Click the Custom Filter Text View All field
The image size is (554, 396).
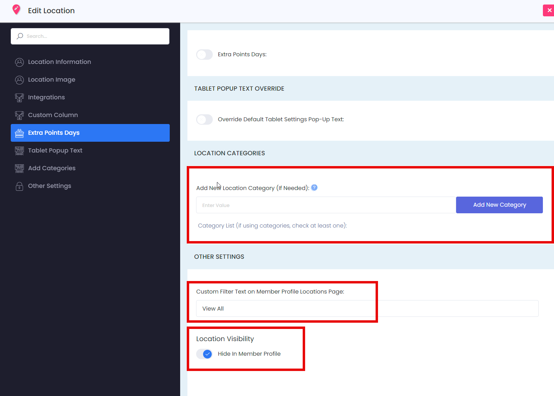367,308
